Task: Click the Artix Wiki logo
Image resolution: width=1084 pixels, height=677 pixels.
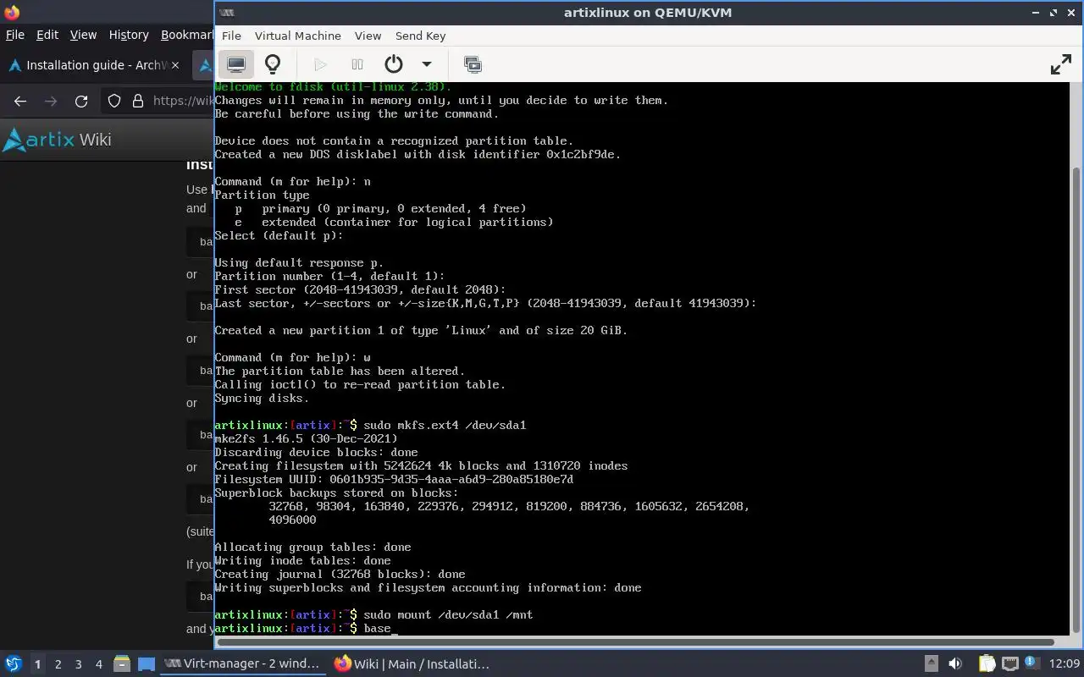Action: pyautogui.click(x=58, y=140)
